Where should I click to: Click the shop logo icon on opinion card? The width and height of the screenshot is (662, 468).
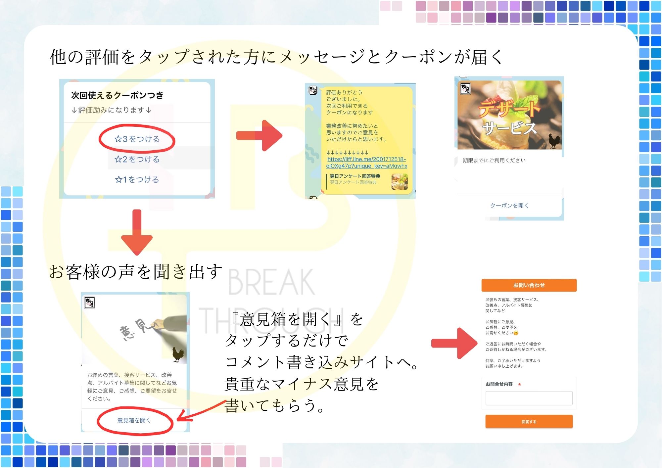pyautogui.click(x=90, y=302)
